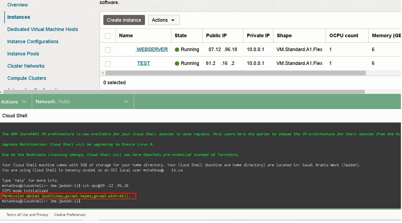Click the Public IP column header
The image size is (402, 223).
pyautogui.click(x=216, y=36)
